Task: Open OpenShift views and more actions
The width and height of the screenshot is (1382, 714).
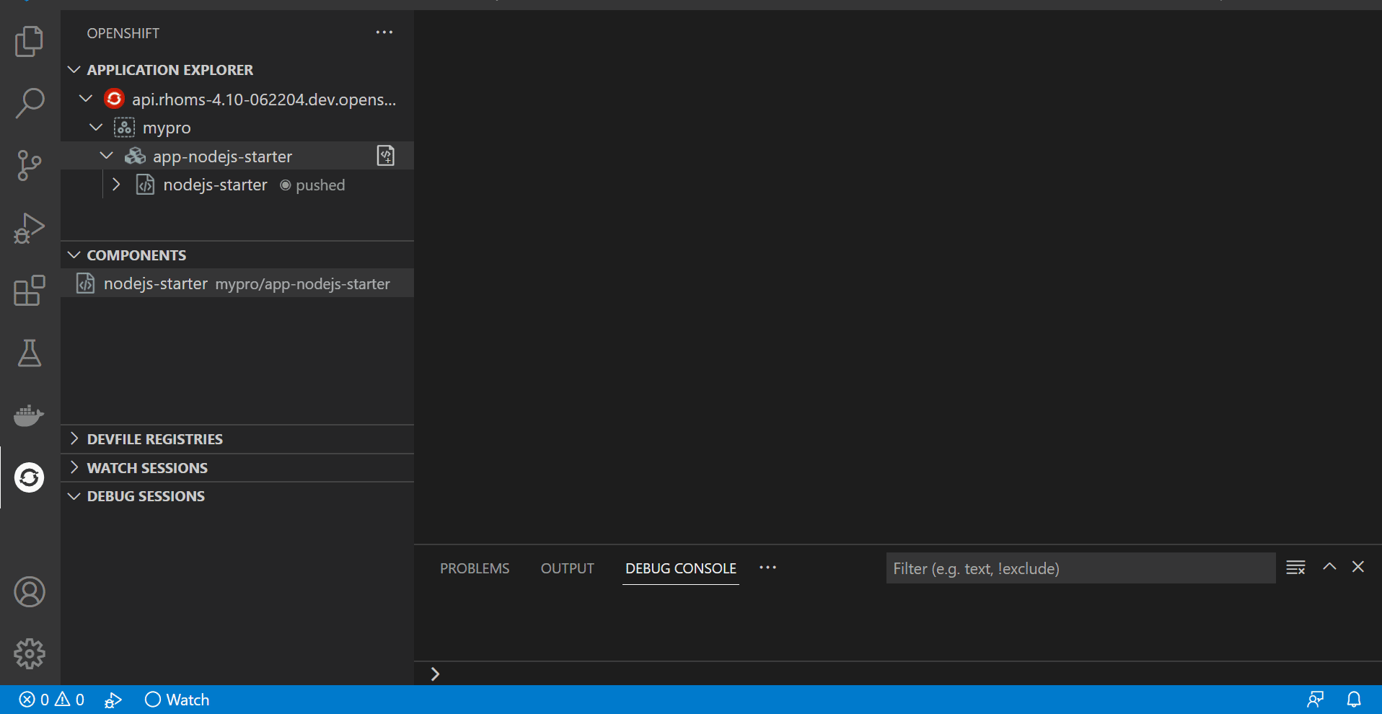Action: pyautogui.click(x=384, y=32)
